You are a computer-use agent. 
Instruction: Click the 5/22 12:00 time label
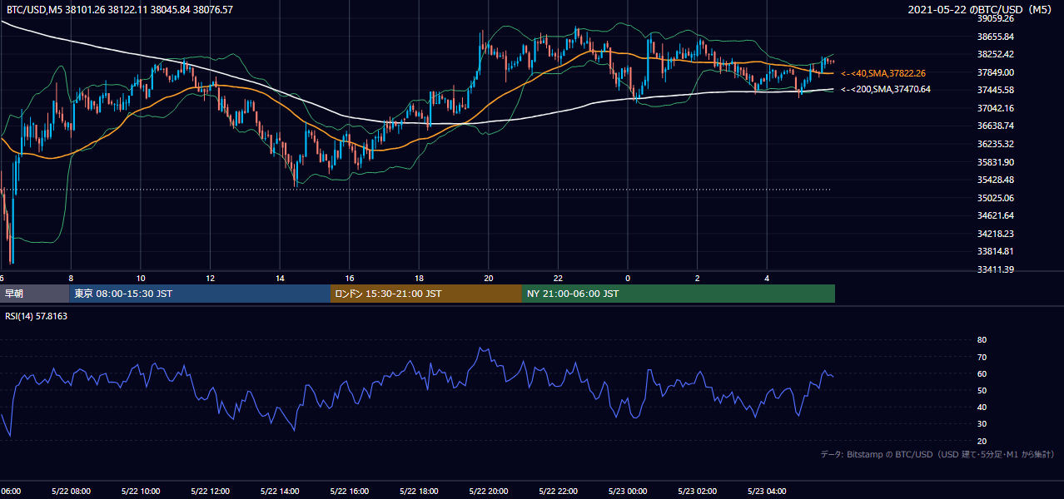(210, 491)
